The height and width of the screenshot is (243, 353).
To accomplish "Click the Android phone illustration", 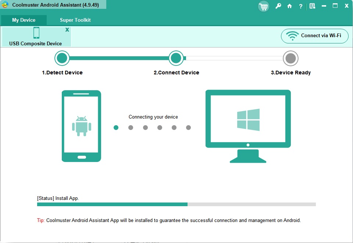I will click(x=81, y=126).
